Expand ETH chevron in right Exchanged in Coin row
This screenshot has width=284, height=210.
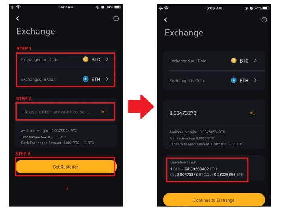255,80
